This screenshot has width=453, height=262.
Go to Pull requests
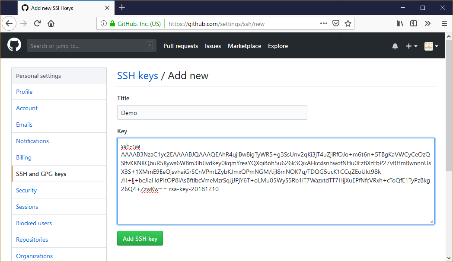pos(181,46)
